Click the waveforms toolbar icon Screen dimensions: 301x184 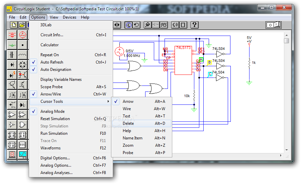click(x=164, y=25)
